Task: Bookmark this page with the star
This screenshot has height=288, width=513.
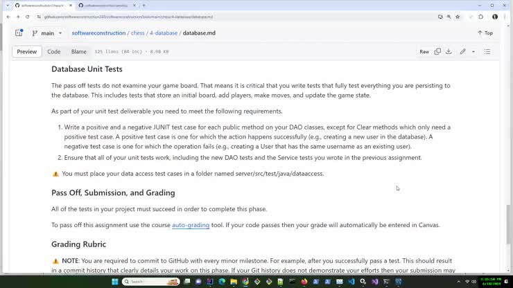Action: click(x=458, y=17)
